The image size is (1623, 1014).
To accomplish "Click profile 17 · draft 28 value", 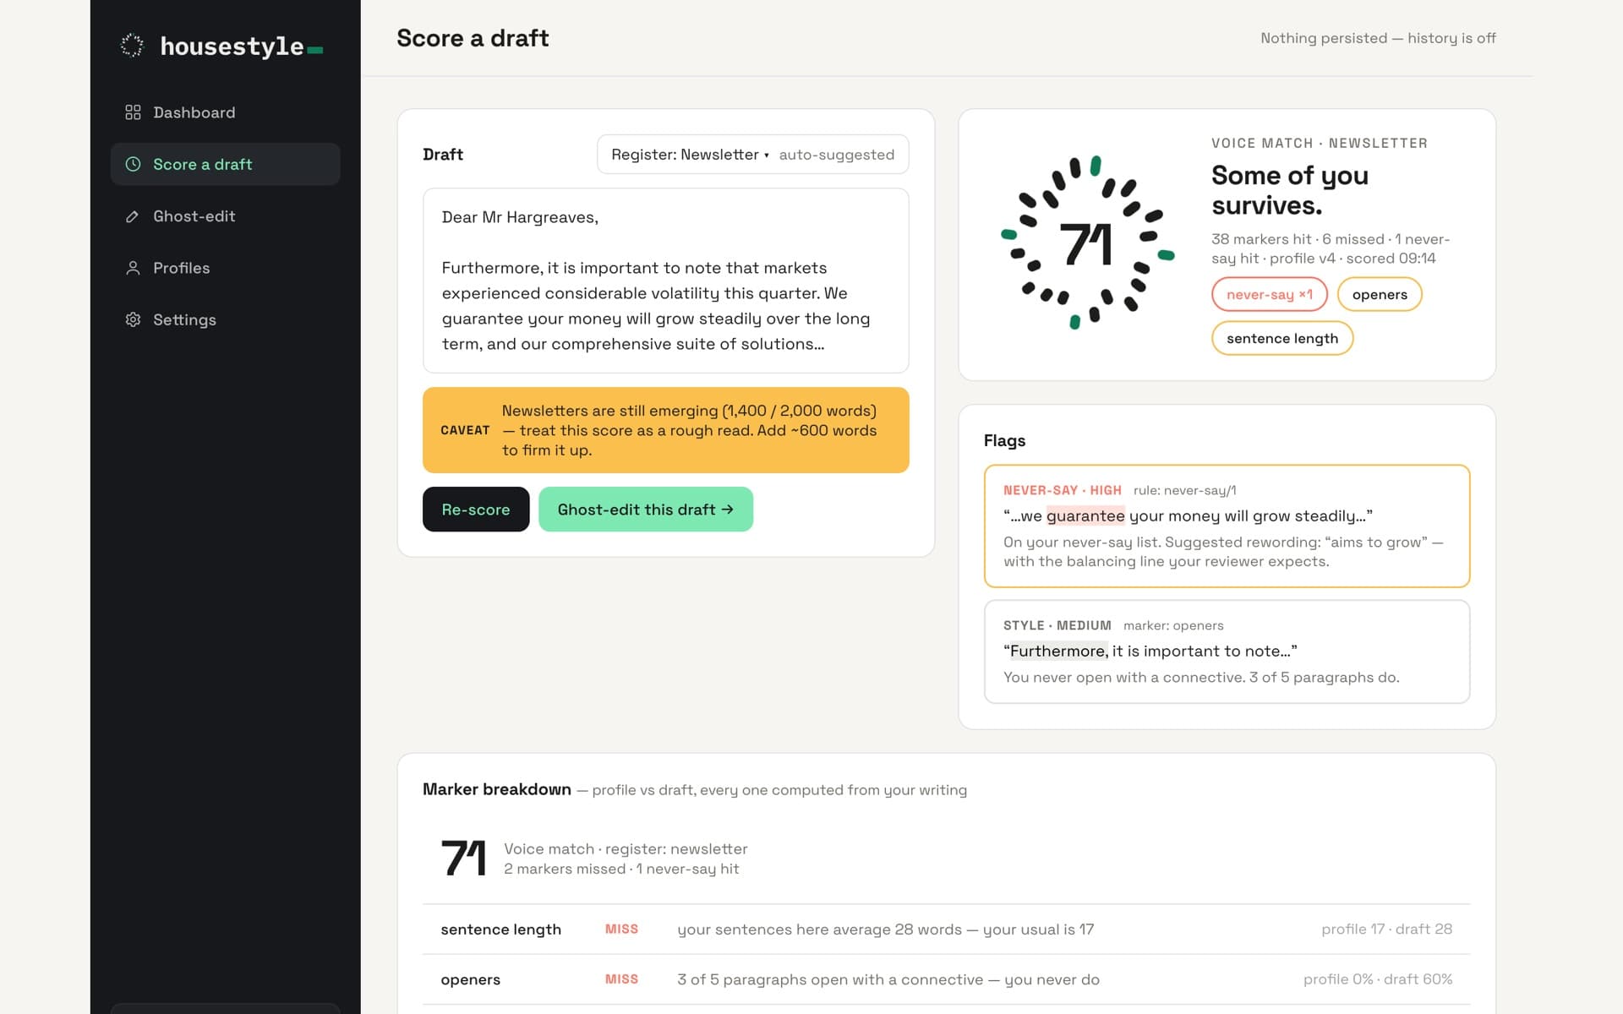I will click(x=1386, y=929).
